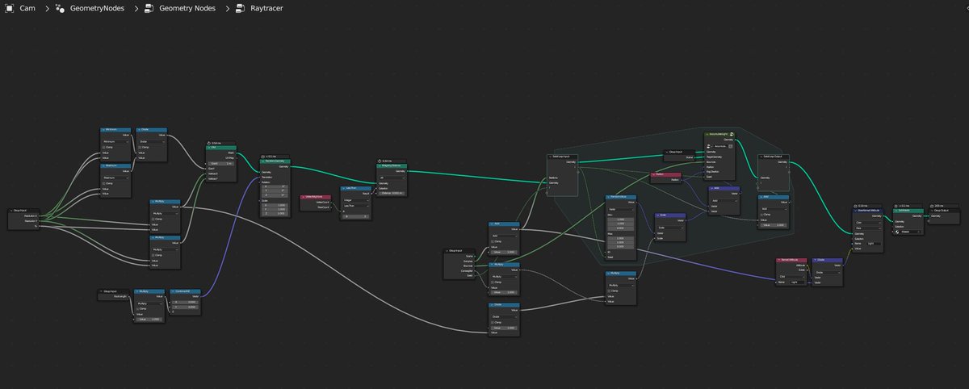Image resolution: width=969 pixels, height=389 pixels.
Task: Toggle Clamp on Multiply node feeding CombineXYZ
Action: tap(137, 308)
